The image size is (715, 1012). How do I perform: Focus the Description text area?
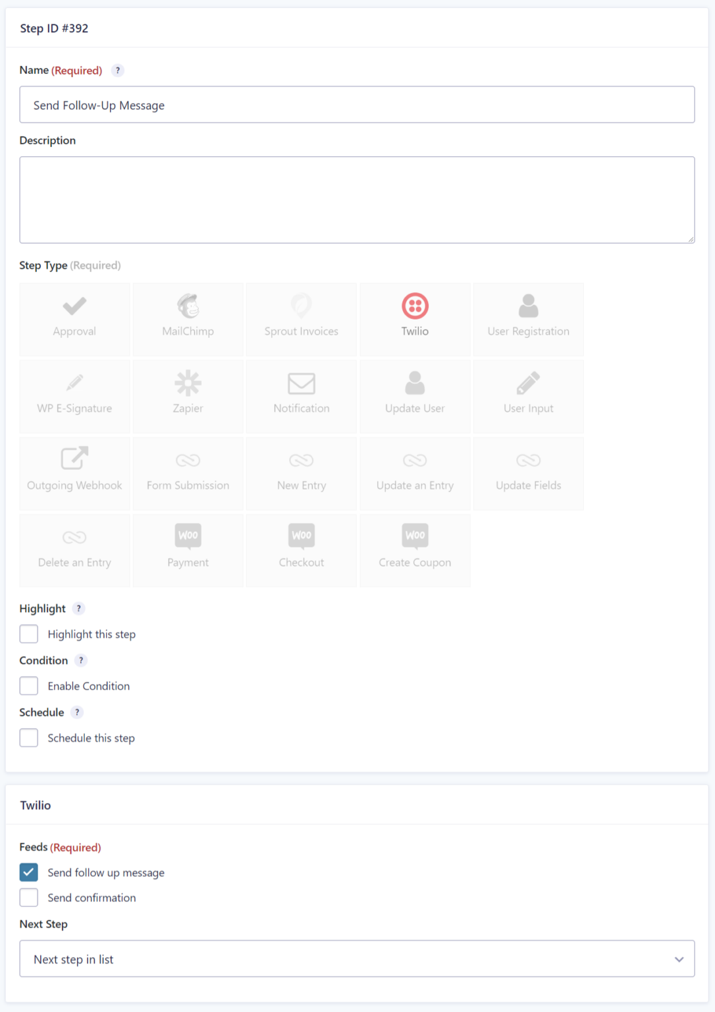[357, 200]
